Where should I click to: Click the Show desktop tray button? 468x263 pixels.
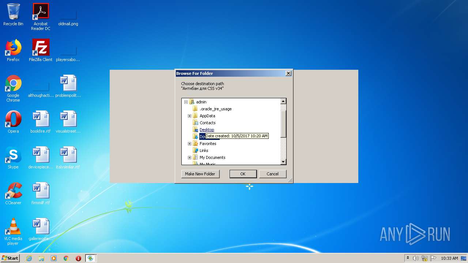point(464,258)
